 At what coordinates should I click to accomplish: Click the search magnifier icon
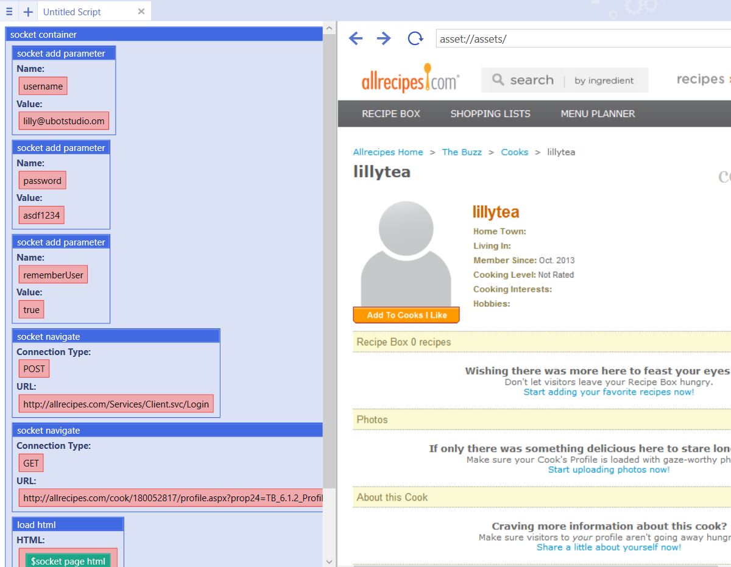click(498, 80)
